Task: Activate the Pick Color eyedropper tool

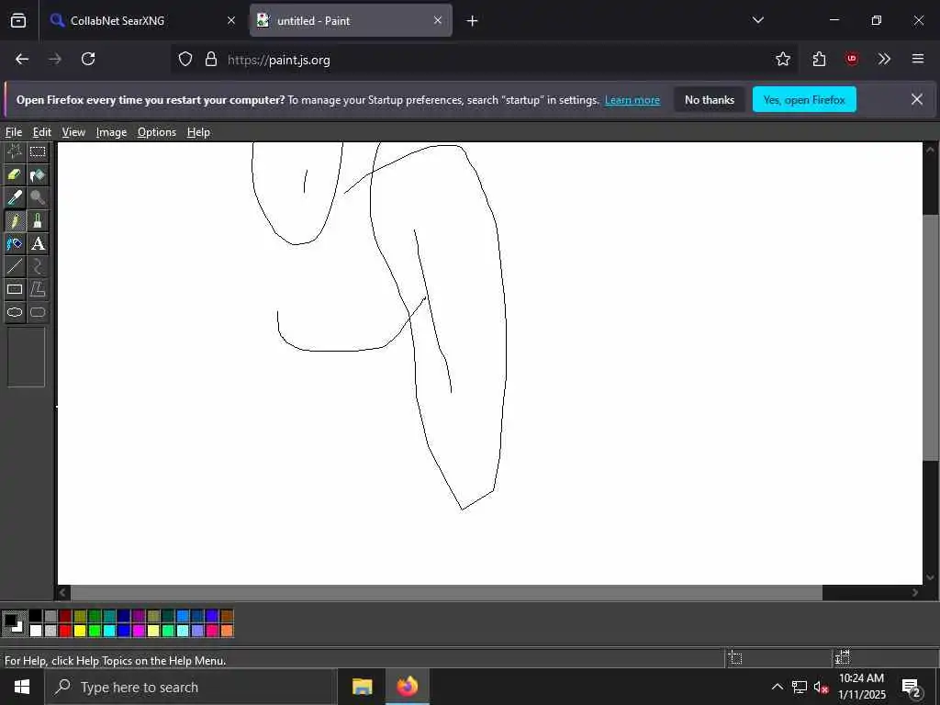Action: (x=15, y=197)
